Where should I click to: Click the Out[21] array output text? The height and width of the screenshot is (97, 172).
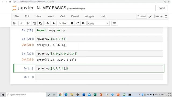[52, 45]
